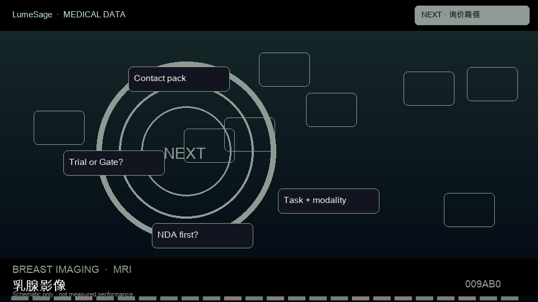Open the Trial or Gate? node
This screenshot has width=538, height=302.
(x=114, y=163)
